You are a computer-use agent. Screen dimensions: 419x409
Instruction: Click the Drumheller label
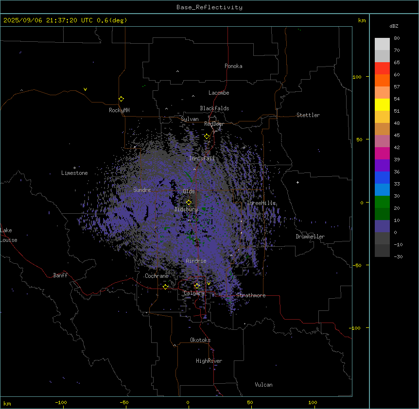click(310, 237)
